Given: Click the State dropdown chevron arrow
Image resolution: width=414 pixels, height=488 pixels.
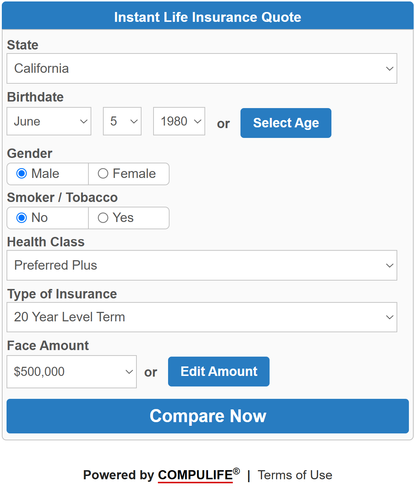Looking at the screenshot, I should [x=390, y=68].
